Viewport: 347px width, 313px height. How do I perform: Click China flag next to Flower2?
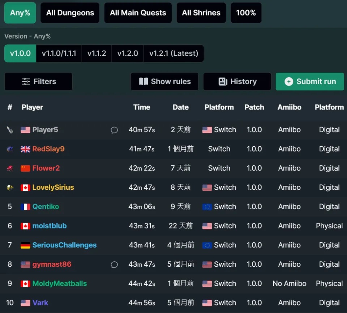[25, 168]
